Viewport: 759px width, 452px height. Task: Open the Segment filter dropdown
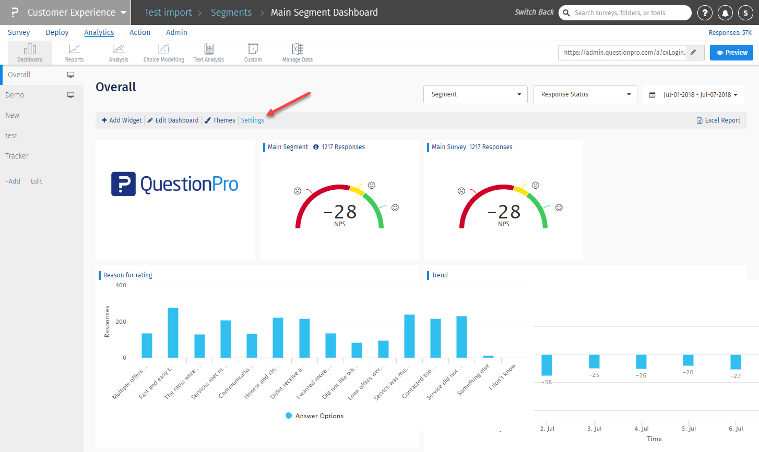pyautogui.click(x=475, y=94)
